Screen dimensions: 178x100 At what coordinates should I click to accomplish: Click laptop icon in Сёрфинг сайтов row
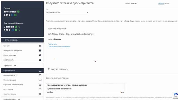(40, 71)
